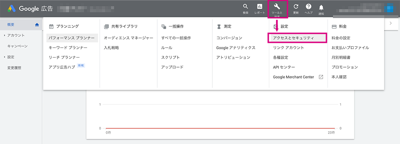Click the billing credit card icon
The image size is (400, 144).
pyautogui.click(x=334, y=26)
